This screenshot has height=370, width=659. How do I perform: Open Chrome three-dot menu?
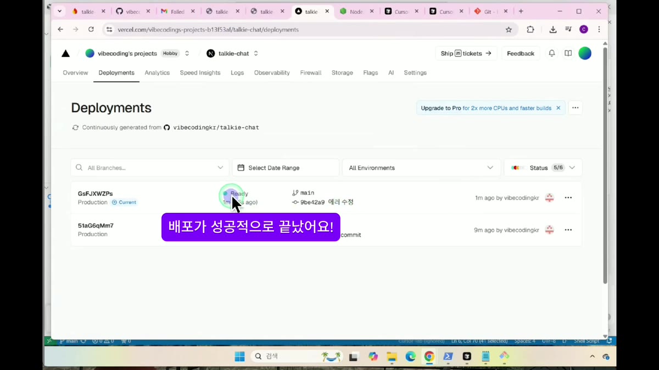point(599,30)
